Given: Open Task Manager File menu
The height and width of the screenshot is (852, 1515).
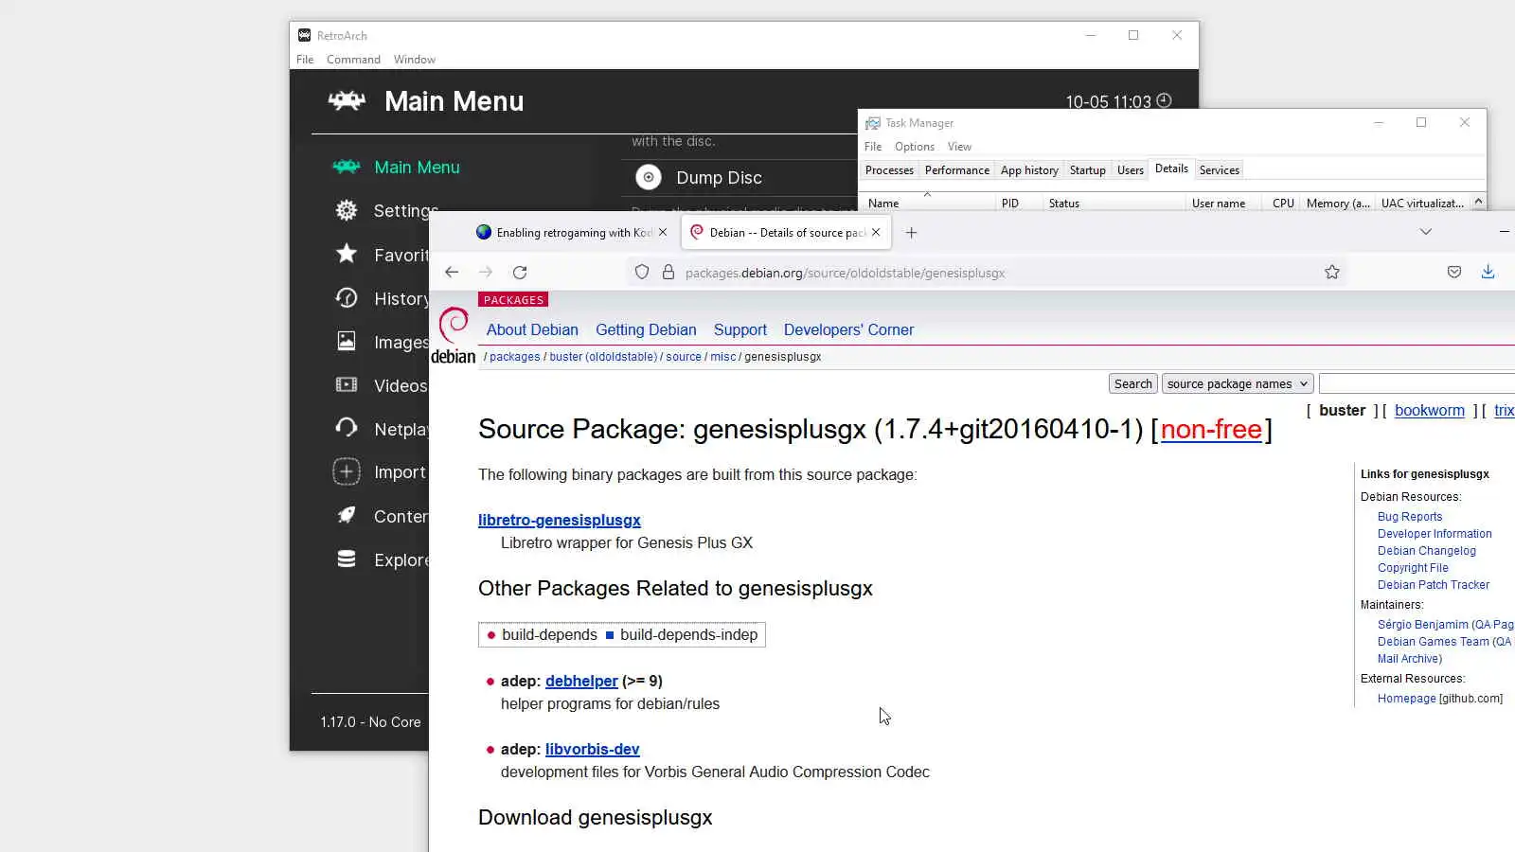Looking at the screenshot, I should point(873,147).
